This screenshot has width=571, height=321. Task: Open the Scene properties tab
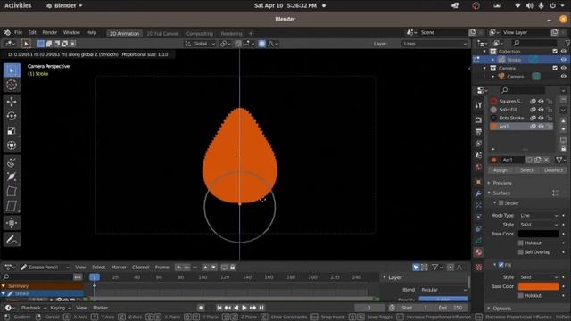[x=478, y=155]
